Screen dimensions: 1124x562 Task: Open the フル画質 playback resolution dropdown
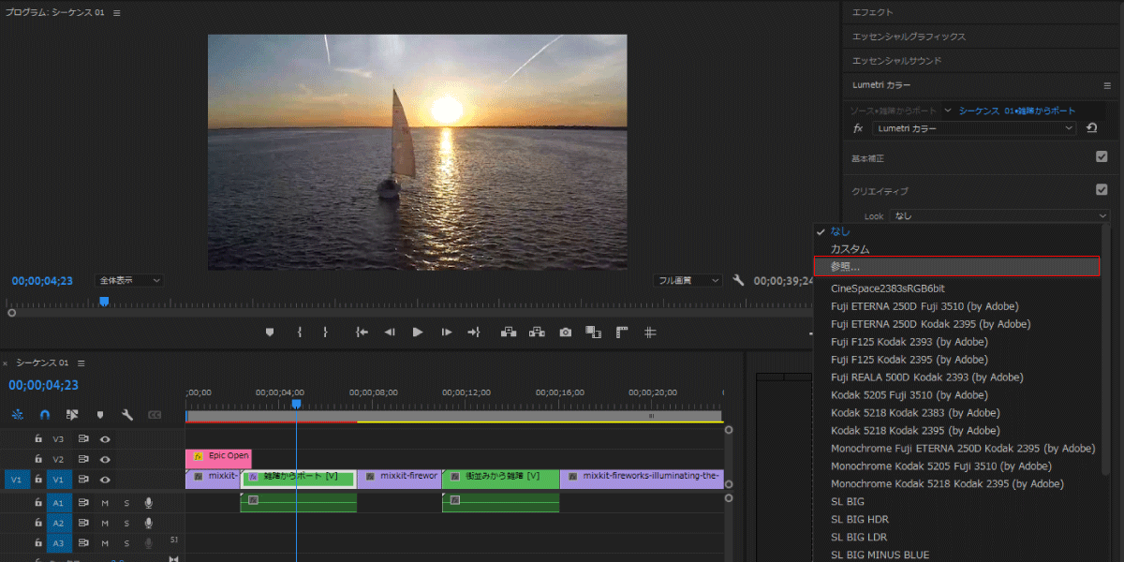(688, 280)
